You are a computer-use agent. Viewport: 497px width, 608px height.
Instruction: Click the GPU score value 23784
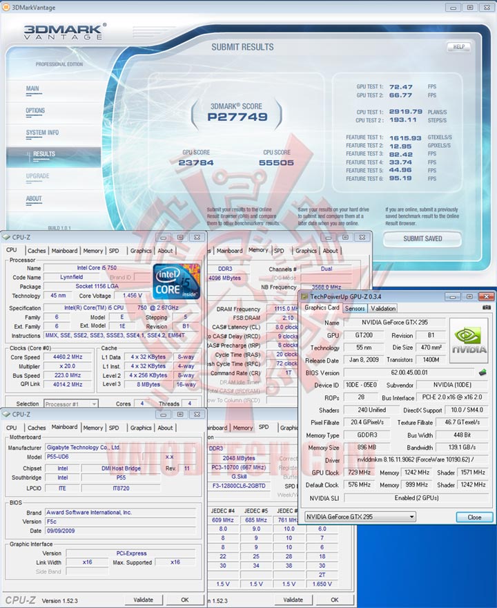pos(196,163)
